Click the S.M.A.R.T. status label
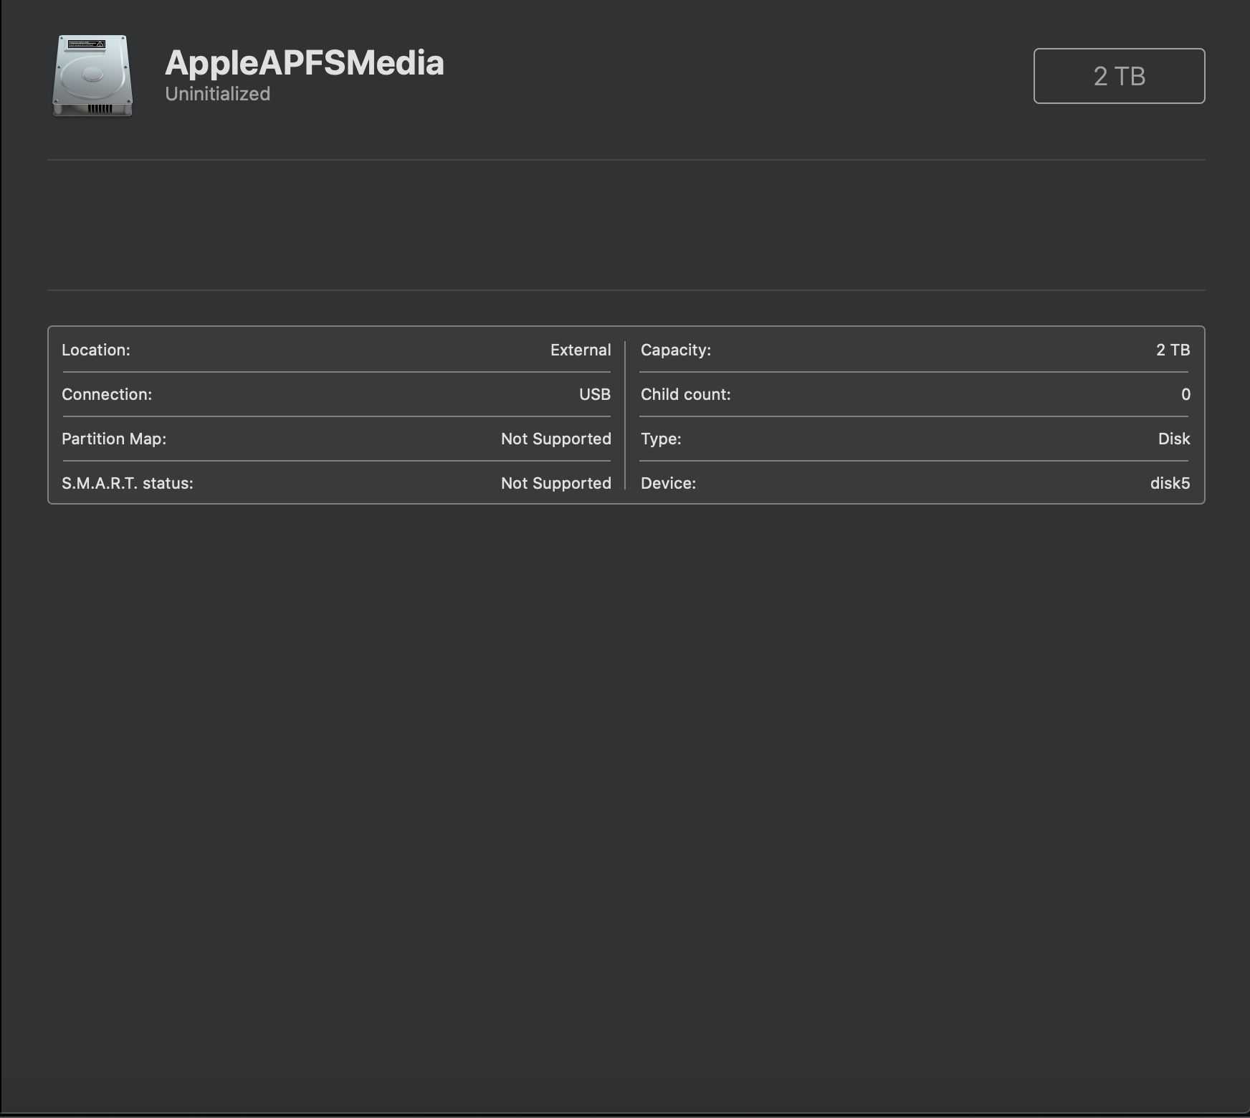The image size is (1250, 1118). [x=128, y=483]
